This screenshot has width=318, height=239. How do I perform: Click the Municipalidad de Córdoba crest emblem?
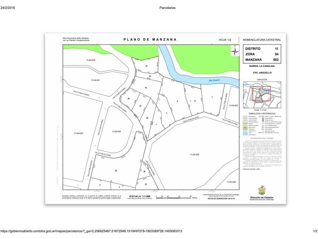262,190
